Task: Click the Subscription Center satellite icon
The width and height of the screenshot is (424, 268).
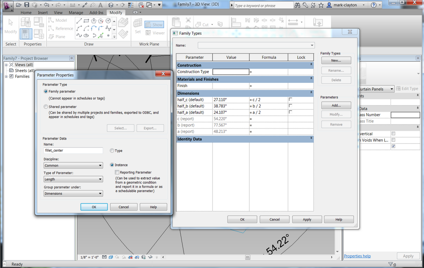Action: (x=313, y=5)
